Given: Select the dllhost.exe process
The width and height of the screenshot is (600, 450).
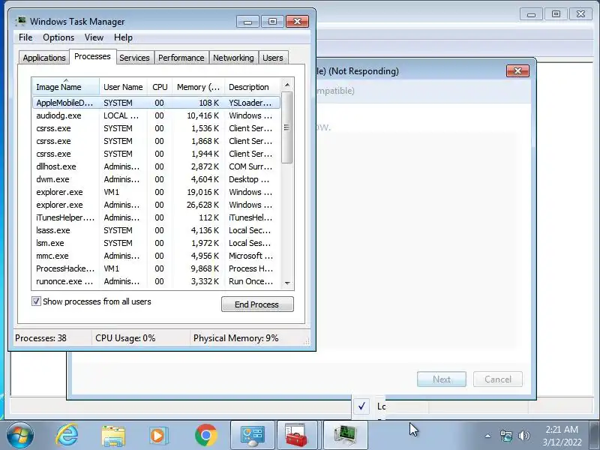Looking at the screenshot, I should click(157, 166).
